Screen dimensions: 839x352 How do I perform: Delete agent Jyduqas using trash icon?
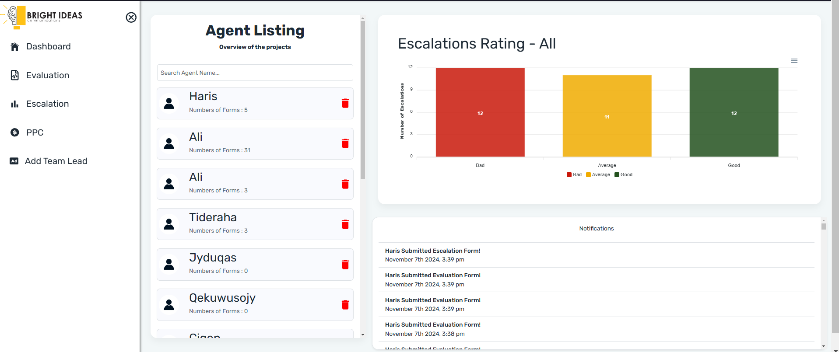(x=345, y=265)
